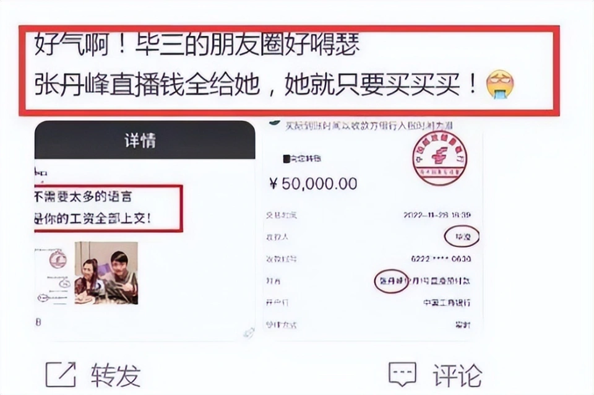Click the post line starting 好气啊
The image size is (594, 395).
(x=197, y=44)
